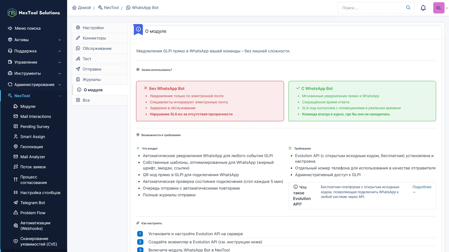Expand the Управление menu chevron

click(x=59, y=62)
